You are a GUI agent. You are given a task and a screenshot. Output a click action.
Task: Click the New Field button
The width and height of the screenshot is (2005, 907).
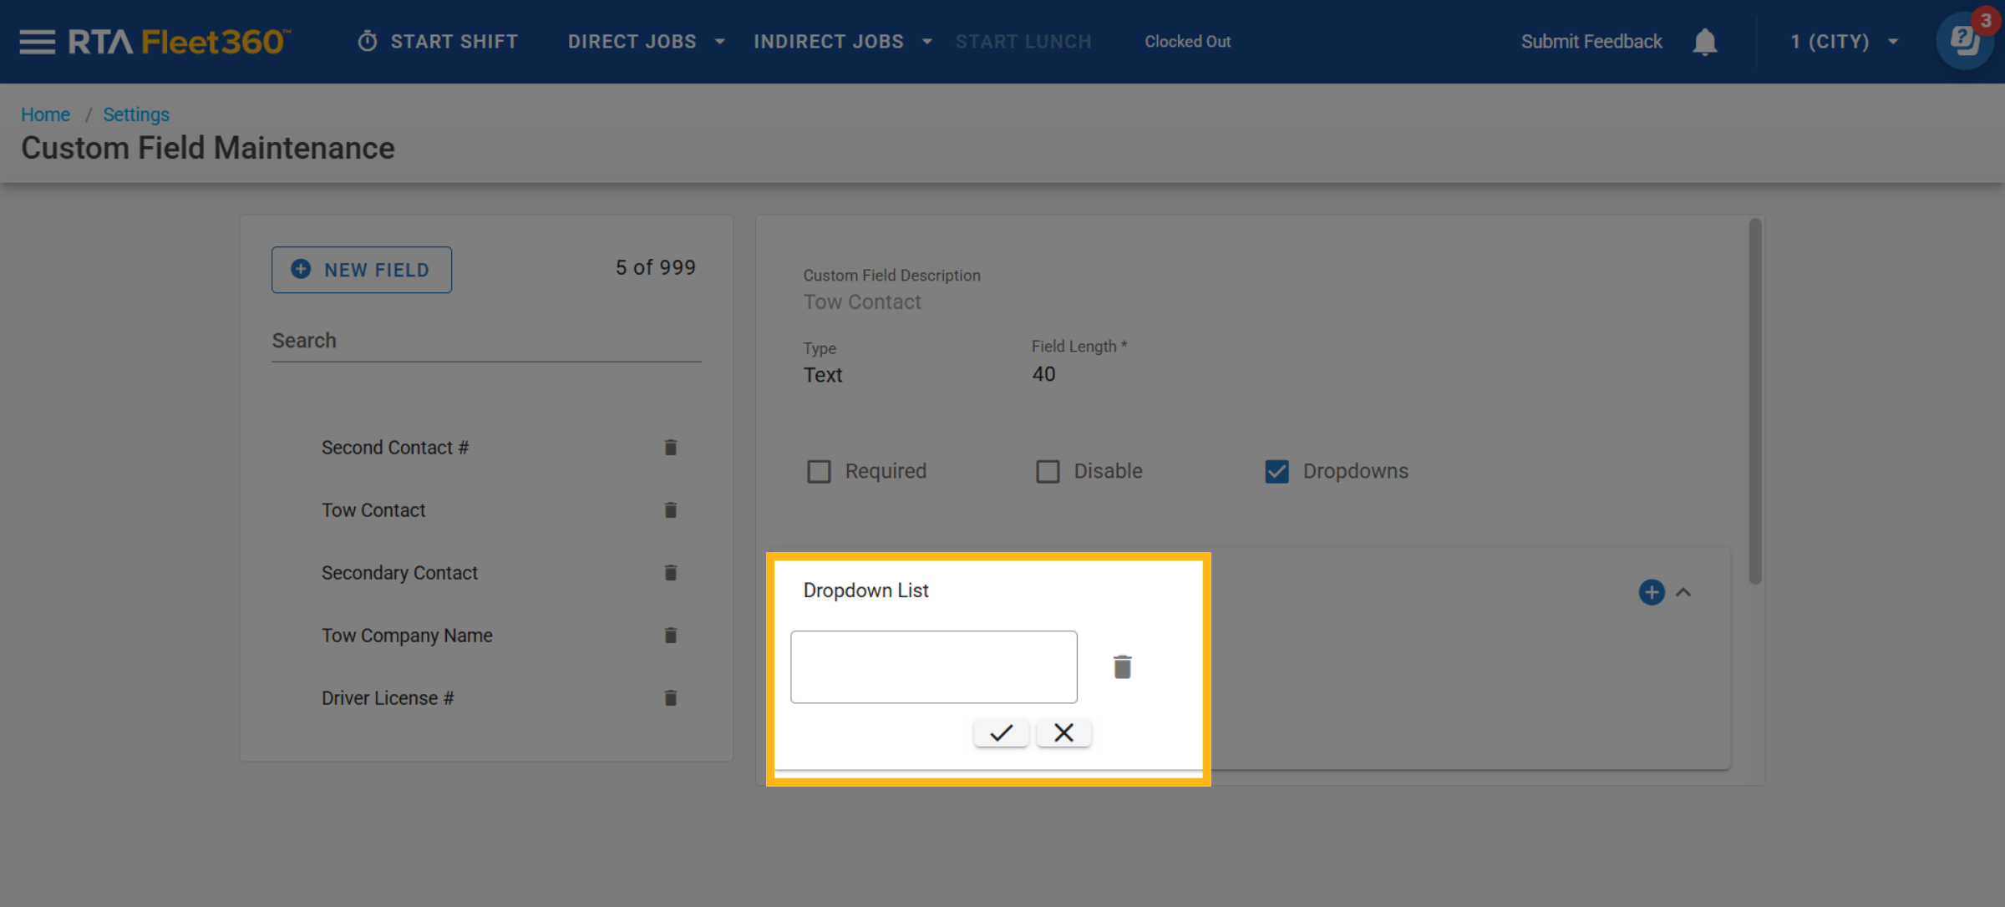click(x=361, y=270)
